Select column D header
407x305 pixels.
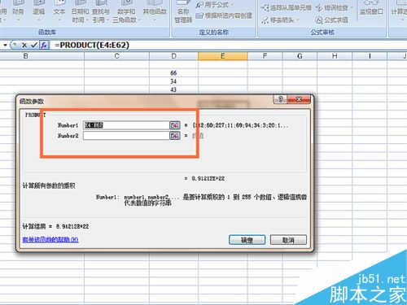[173, 56]
